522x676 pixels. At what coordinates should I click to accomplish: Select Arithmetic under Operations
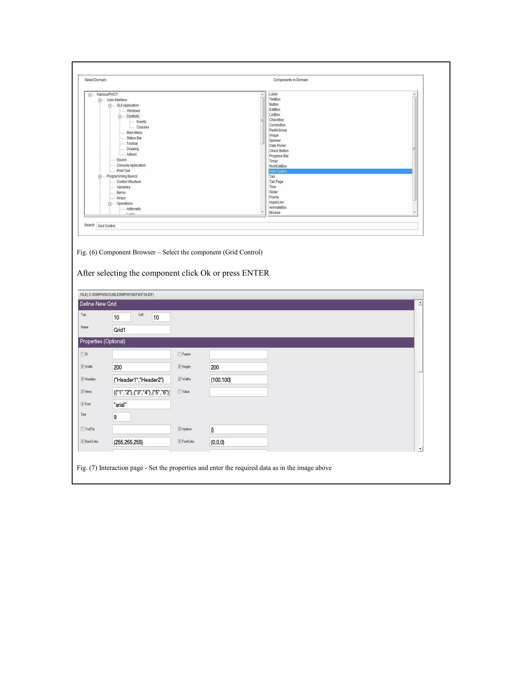point(134,209)
